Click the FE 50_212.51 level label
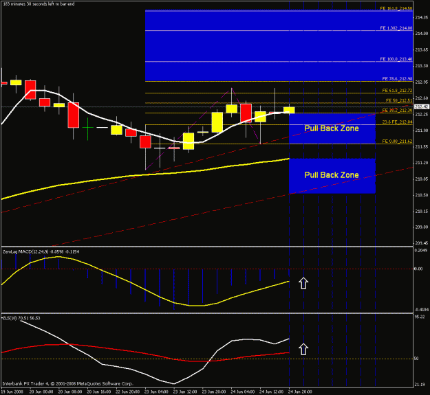The height and width of the screenshot is (395, 430). coord(399,100)
